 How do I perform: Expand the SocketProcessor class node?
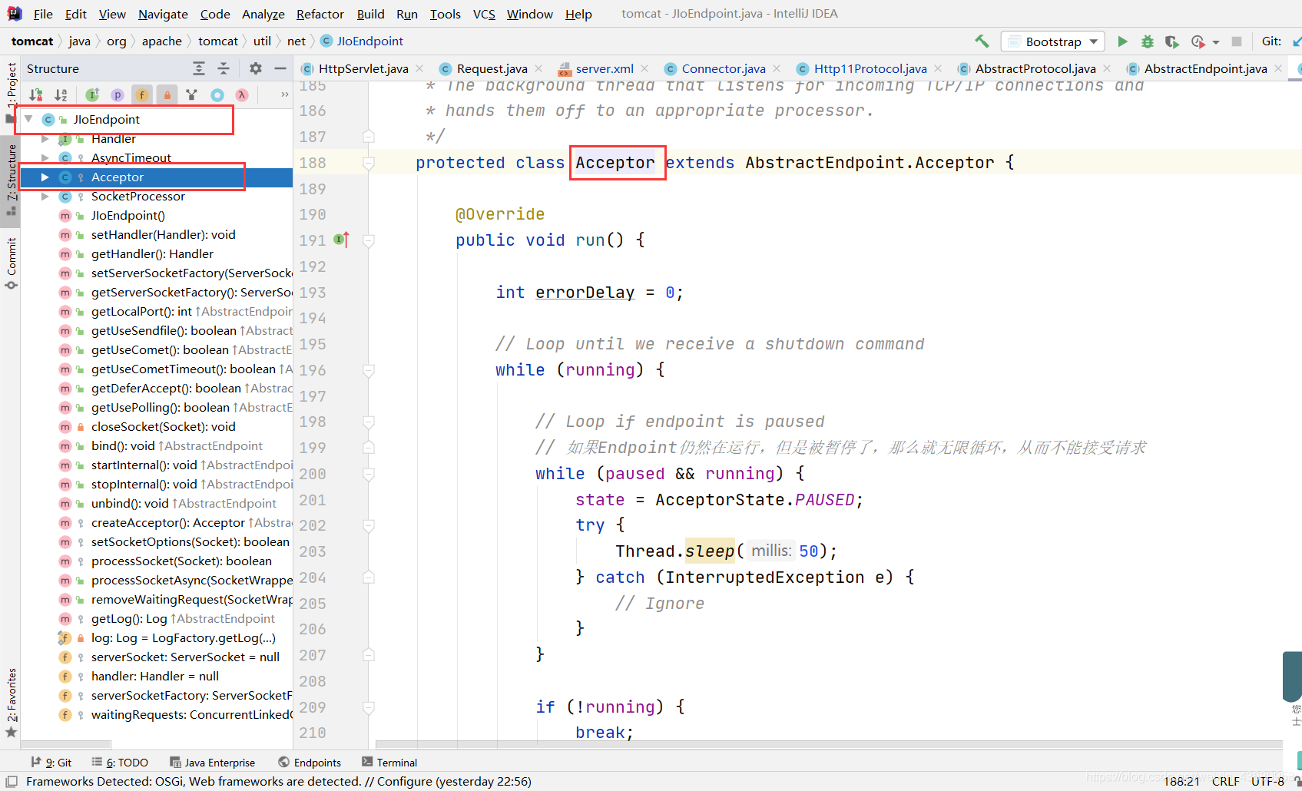click(45, 196)
